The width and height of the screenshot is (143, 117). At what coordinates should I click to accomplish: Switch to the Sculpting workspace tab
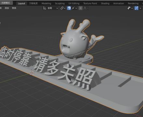(60, 4)
